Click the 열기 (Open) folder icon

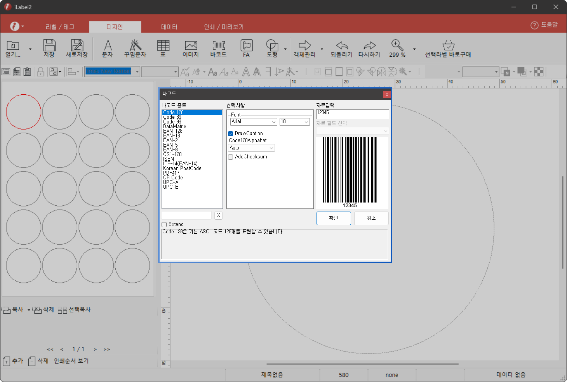(13, 45)
